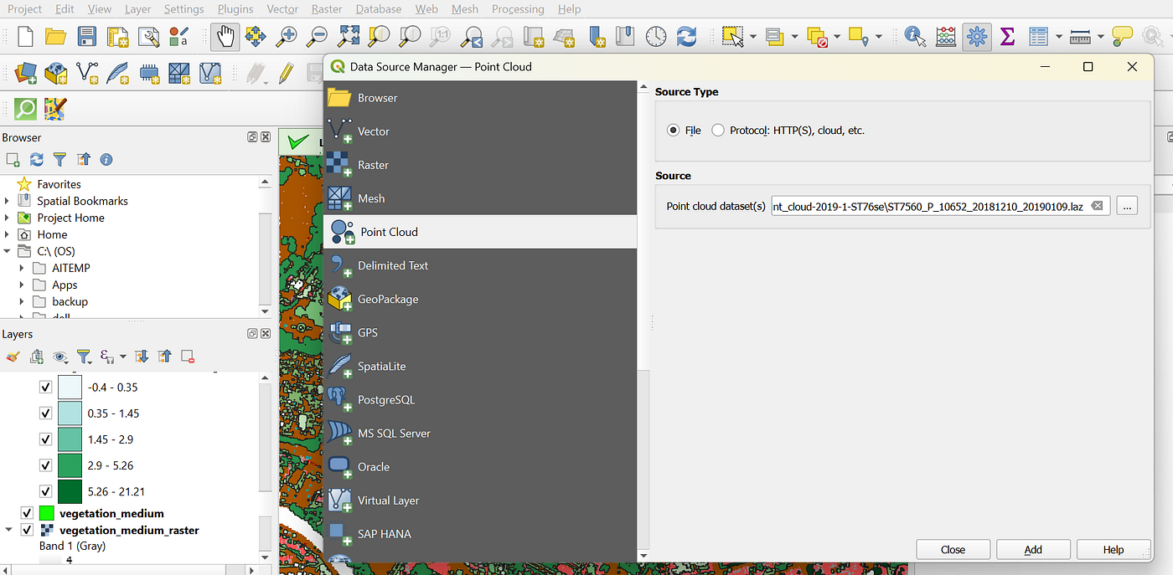Select the Protocol HTTP(S) cloud radio button
Image resolution: width=1173 pixels, height=575 pixels.
pyautogui.click(x=718, y=131)
